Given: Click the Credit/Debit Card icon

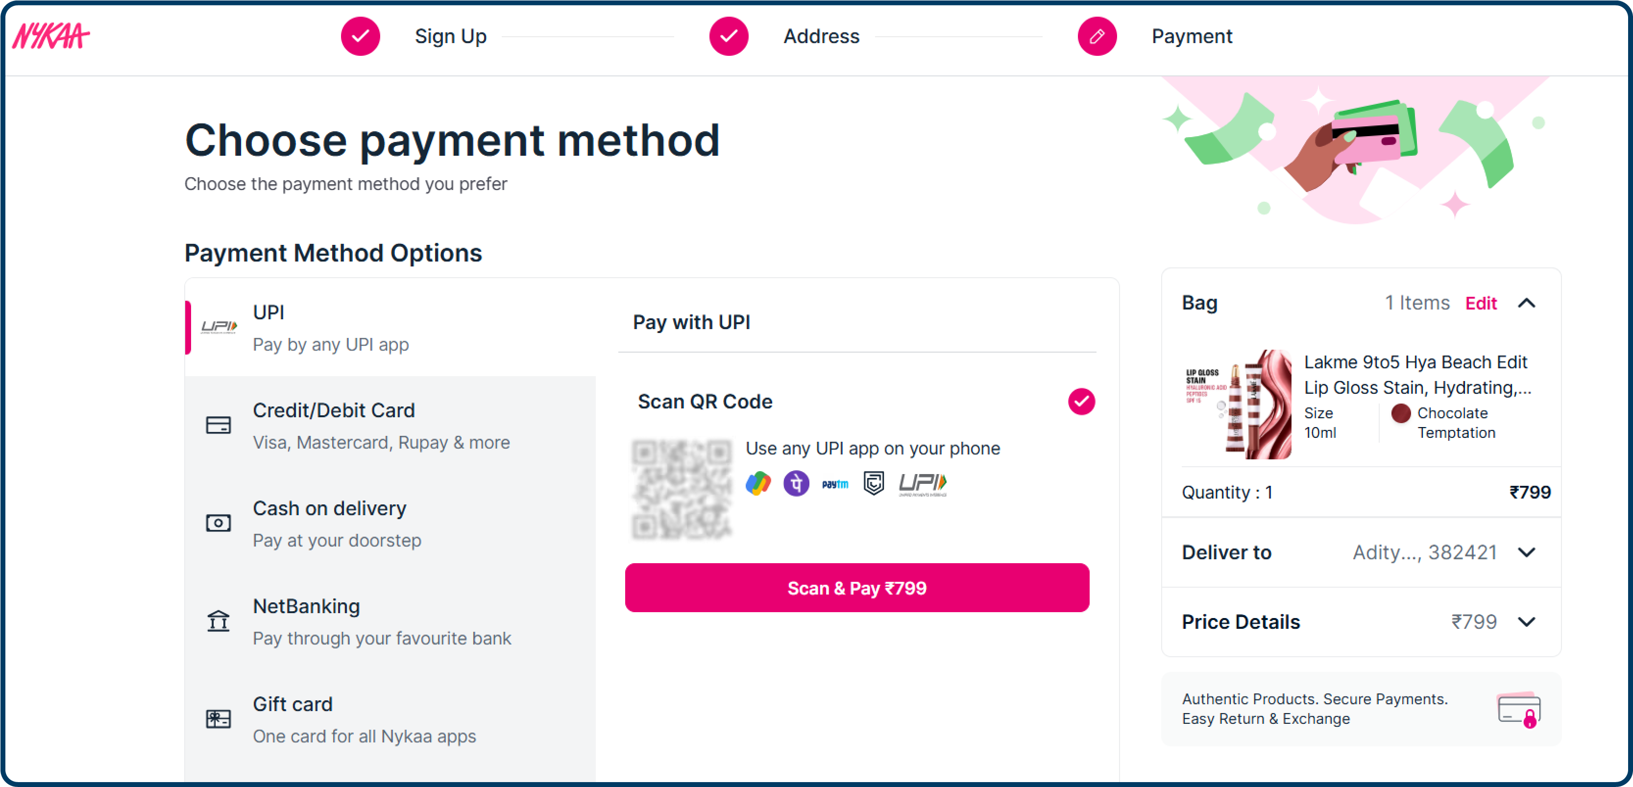Looking at the screenshot, I should point(218,425).
